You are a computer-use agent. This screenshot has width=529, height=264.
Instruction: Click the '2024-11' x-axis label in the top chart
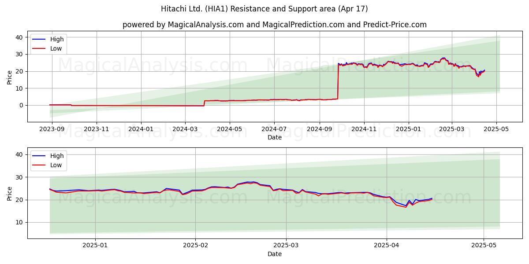[x=364, y=129]
